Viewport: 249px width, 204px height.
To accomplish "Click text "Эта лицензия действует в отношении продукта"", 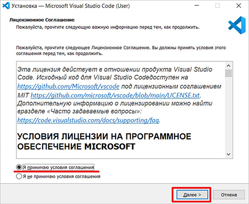I will (94, 69).
